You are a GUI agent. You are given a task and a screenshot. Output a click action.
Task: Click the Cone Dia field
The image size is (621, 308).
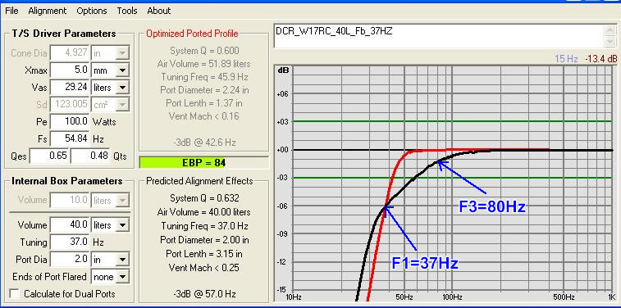(70, 53)
